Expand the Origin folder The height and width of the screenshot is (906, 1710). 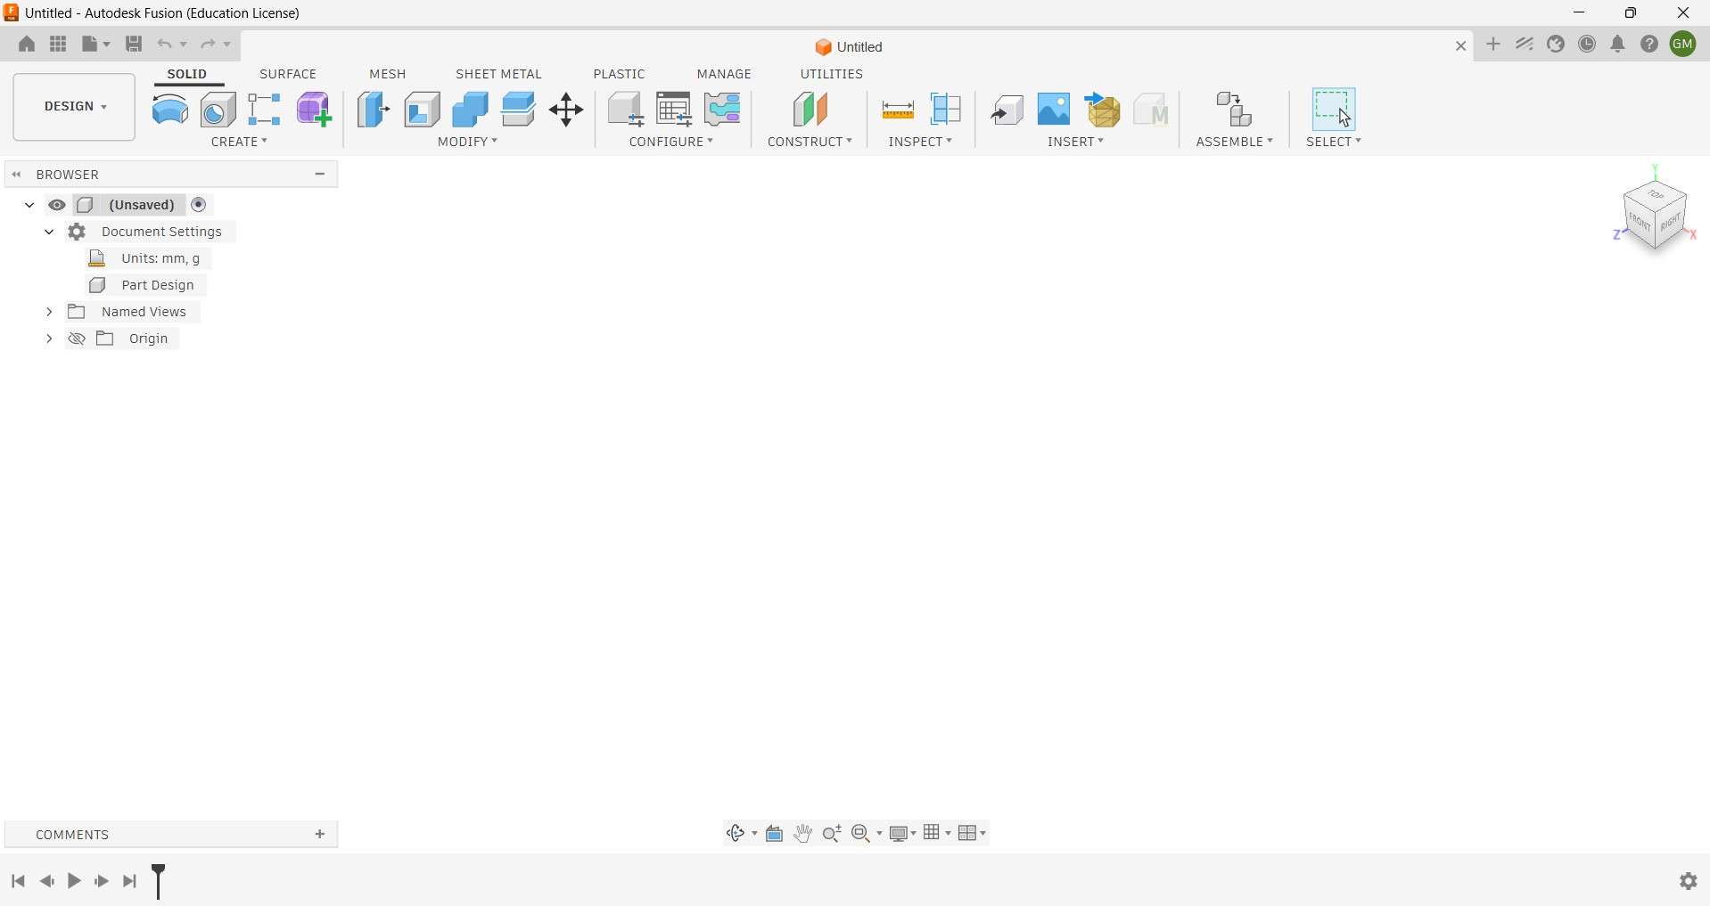point(49,339)
